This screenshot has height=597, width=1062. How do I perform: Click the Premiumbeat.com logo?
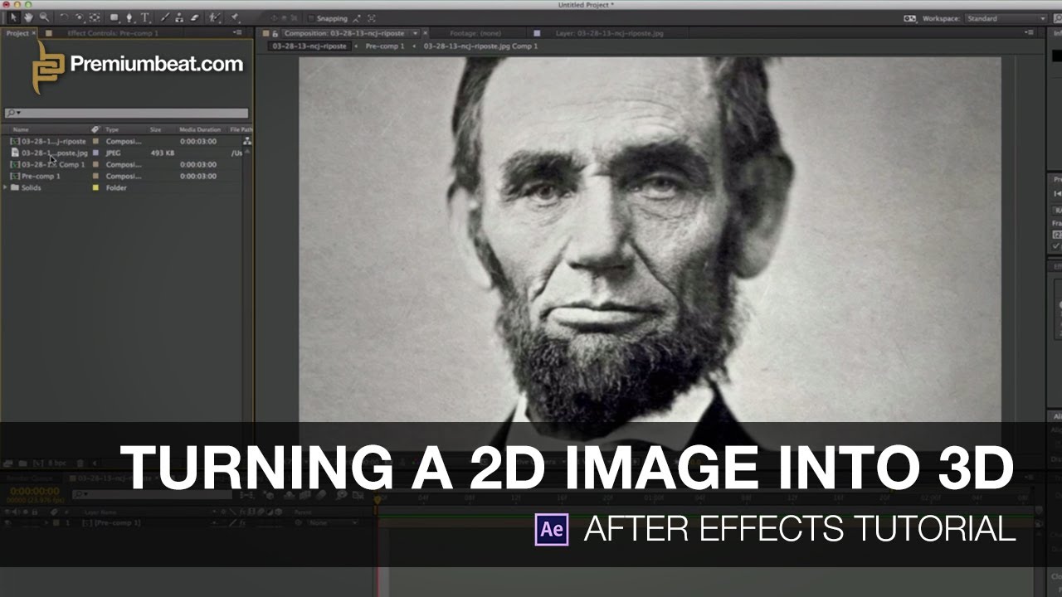138,66
